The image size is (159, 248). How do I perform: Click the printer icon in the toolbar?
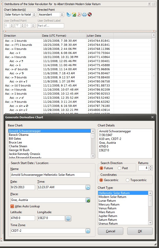coord(84,14)
